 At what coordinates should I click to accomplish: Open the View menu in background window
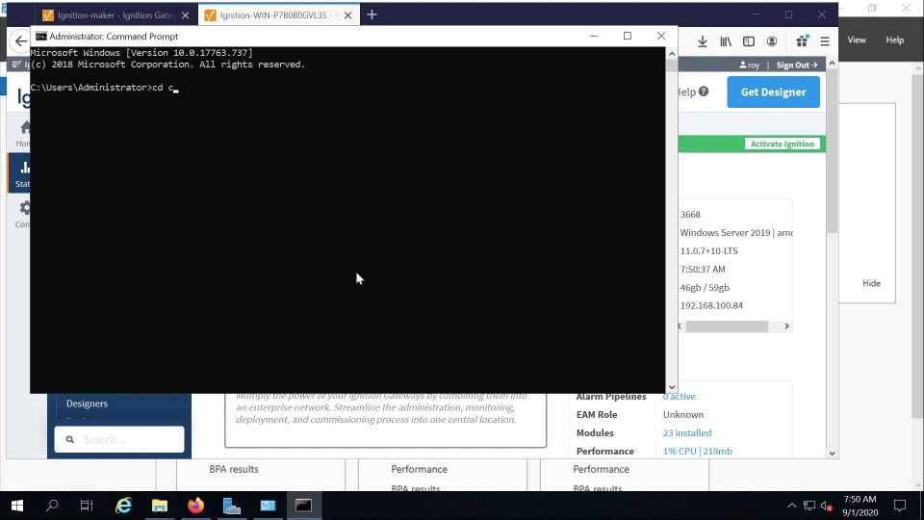click(856, 40)
